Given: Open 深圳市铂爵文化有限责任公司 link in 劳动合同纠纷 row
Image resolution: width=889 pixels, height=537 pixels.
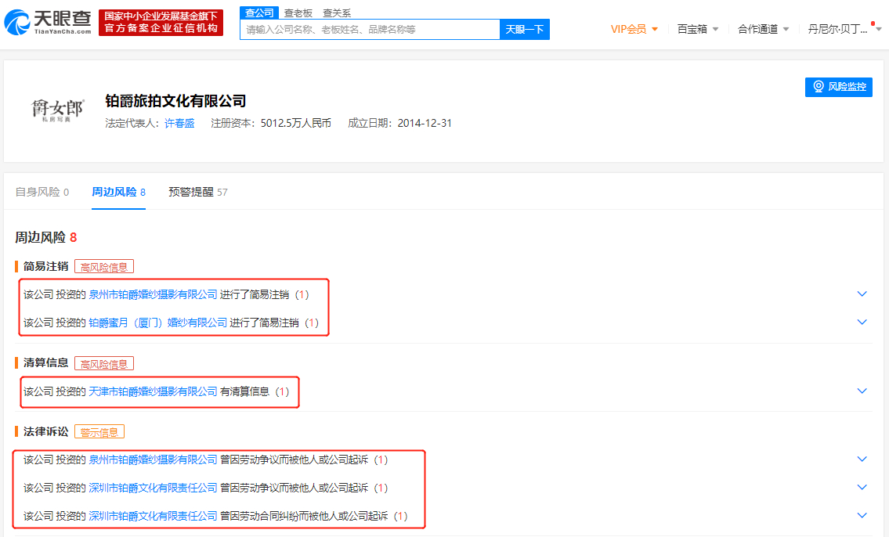Looking at the screenshot, I should (x=153, y=516).
